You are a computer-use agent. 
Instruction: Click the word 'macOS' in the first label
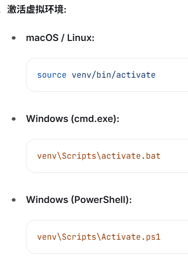point(42,38)
